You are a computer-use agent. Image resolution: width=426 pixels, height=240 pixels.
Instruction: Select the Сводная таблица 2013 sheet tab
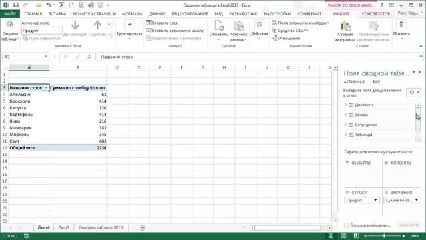pyautogui.click(x=101, y=227)
